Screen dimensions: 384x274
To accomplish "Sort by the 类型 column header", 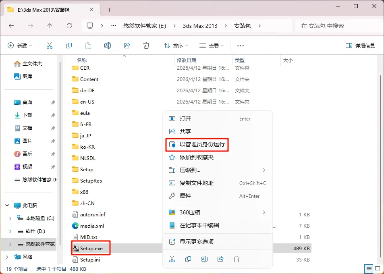I will [239, 60].
